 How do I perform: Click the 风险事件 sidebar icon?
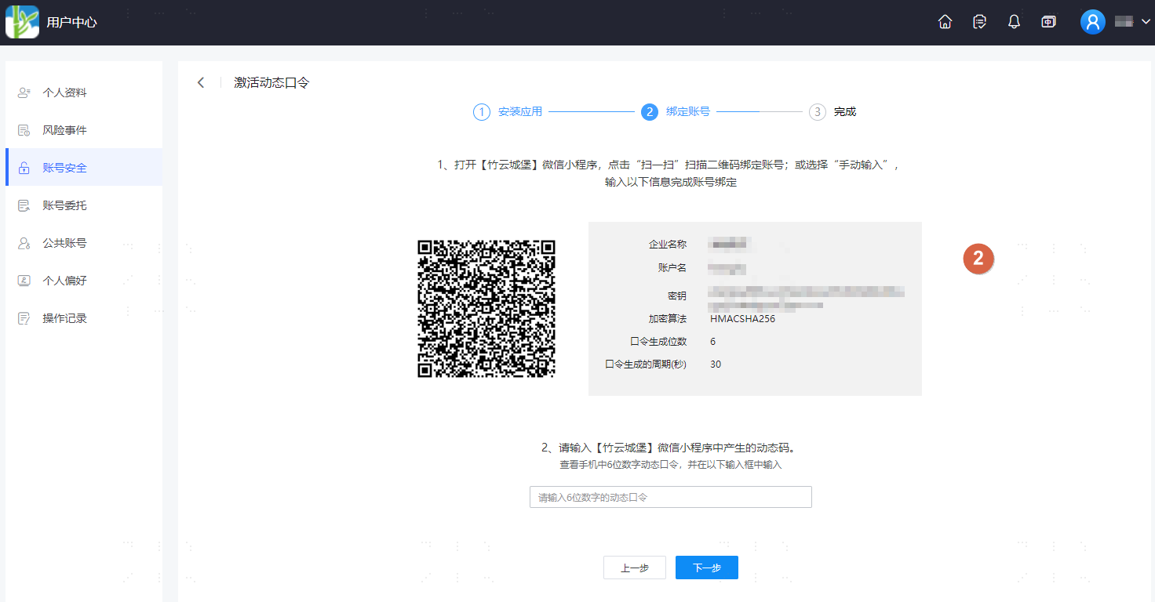point(24,130)
